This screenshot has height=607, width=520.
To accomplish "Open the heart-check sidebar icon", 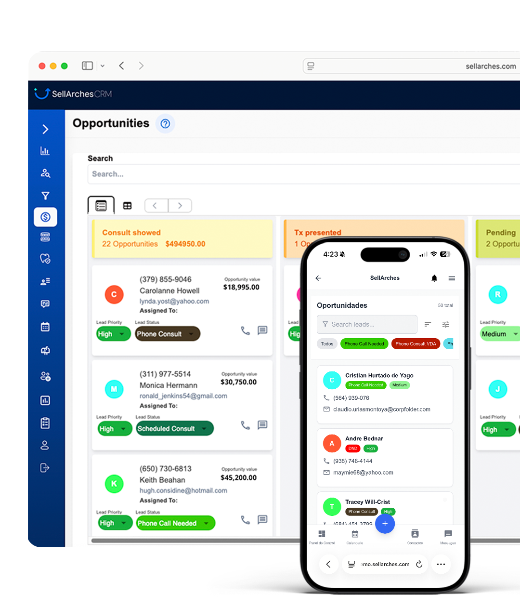I will [x=45, y=259].
